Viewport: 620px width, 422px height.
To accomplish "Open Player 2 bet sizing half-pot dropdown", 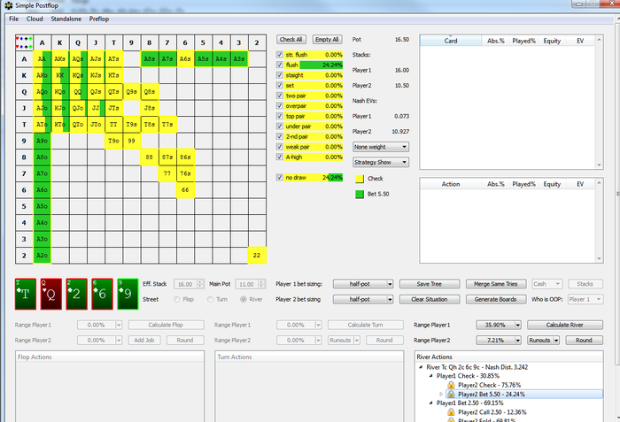I will coord(363,300).
